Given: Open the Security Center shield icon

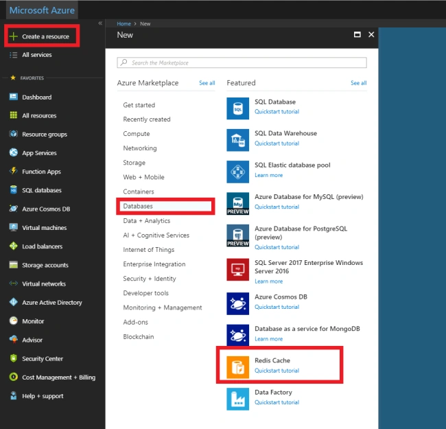Looking at the screenshot, I should pos(13,358).
